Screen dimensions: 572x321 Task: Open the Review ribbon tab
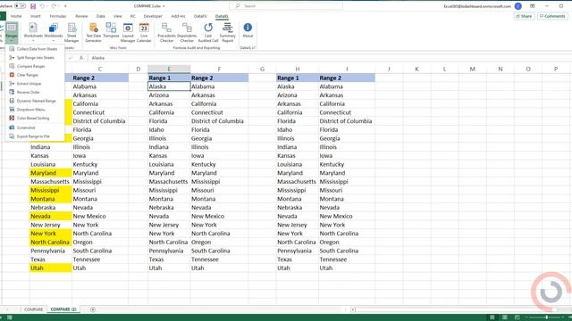click(x=81, y=16)
